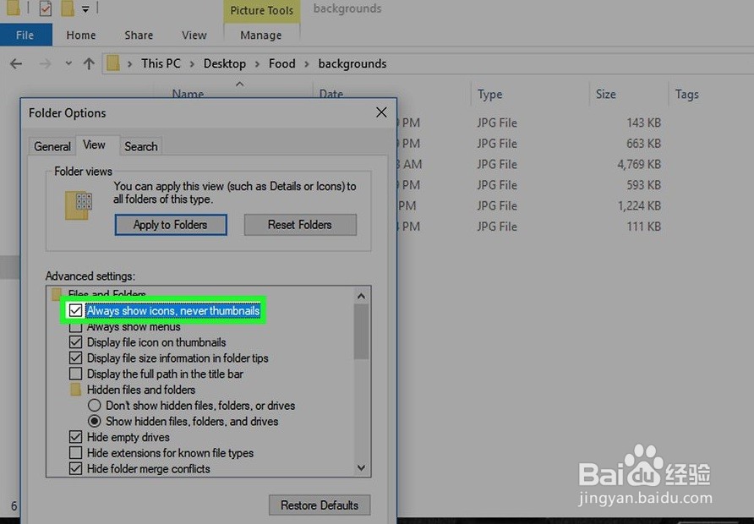The image size is (754, 524).
Task: Select Show hidden files, folders, and drives
Action: coord(95,422)
